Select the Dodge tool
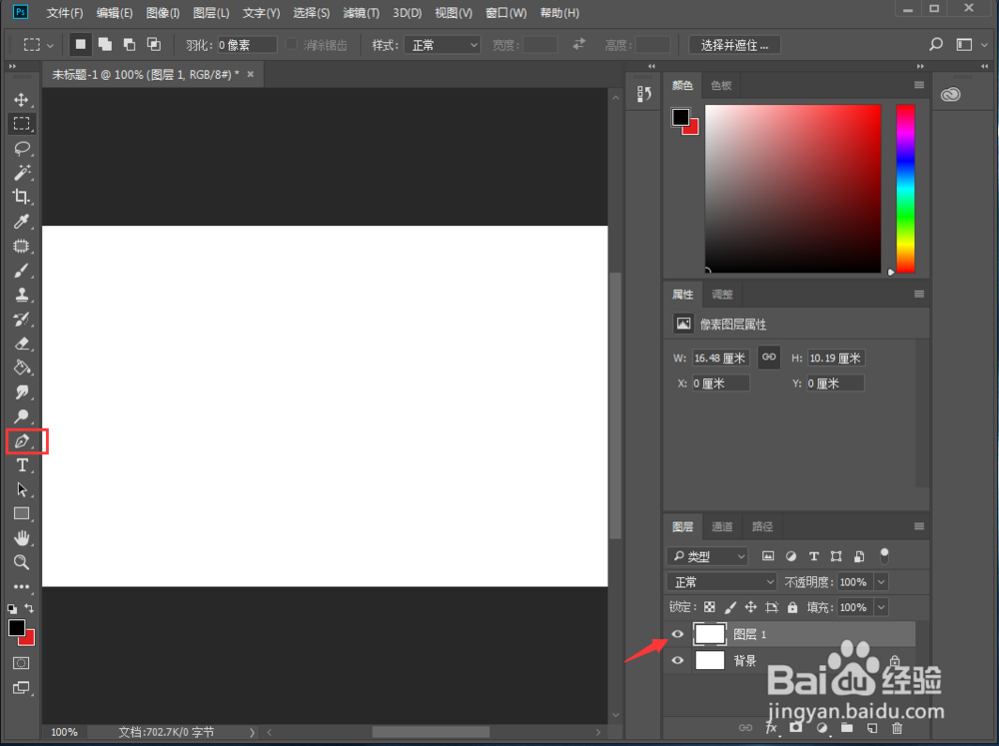The width and height of the screenshot is (999, 746). [21, 416]
